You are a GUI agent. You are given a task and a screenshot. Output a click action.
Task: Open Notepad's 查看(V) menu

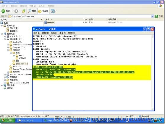point(63,33)
